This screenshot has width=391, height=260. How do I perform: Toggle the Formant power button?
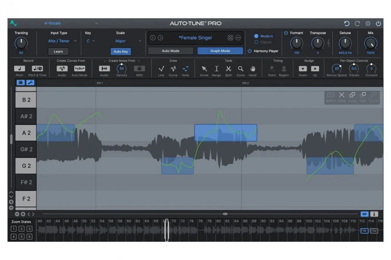pyautogui.click(x=286, y=33)
